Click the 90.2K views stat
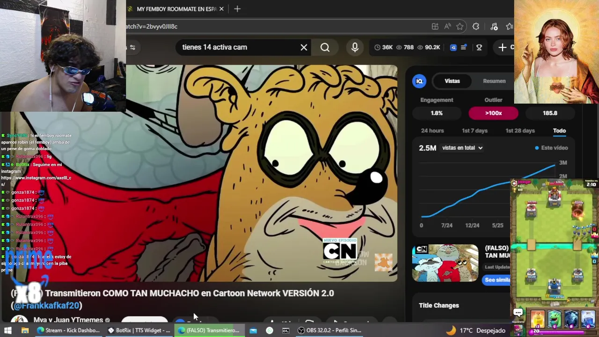Viewport: 599px width, 337px height. click(428, 47)
